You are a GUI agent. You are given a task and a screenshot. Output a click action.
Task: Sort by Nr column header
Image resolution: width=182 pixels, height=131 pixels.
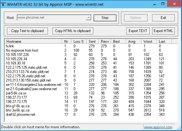[x=67, y=42]
